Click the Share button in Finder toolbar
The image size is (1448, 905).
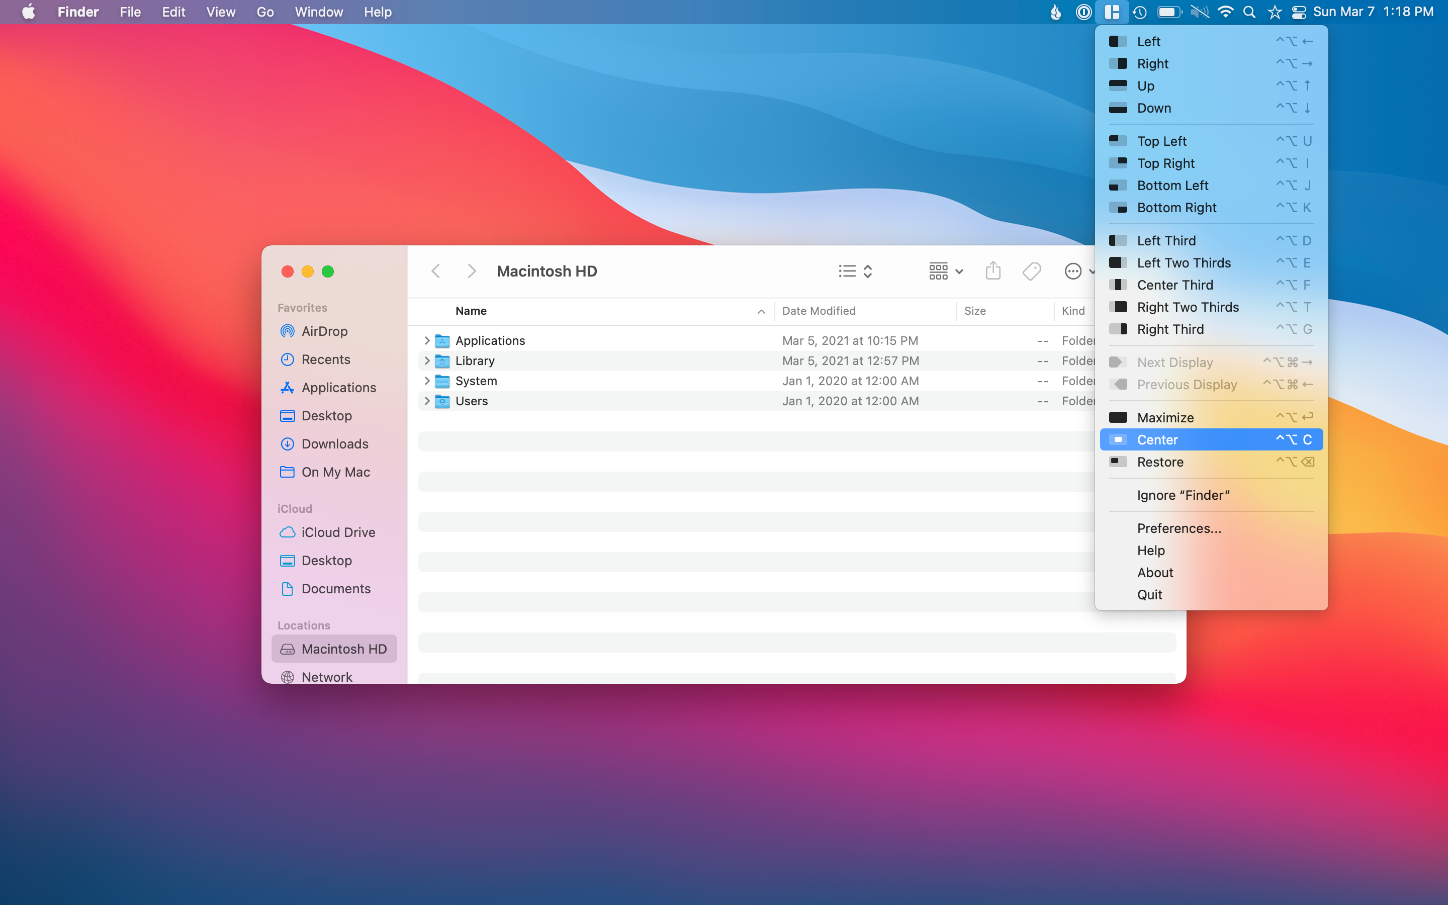(x=993, y=271)
